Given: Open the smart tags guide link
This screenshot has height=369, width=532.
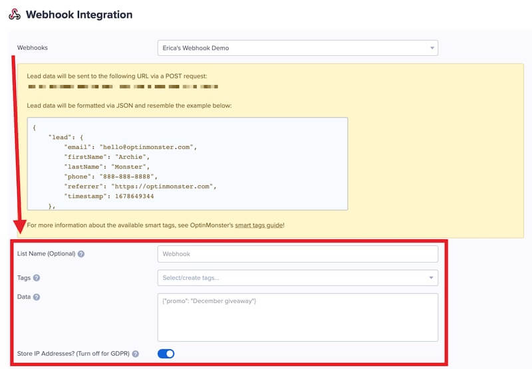Looking at the screenshot, I should (x=259, y=225).
